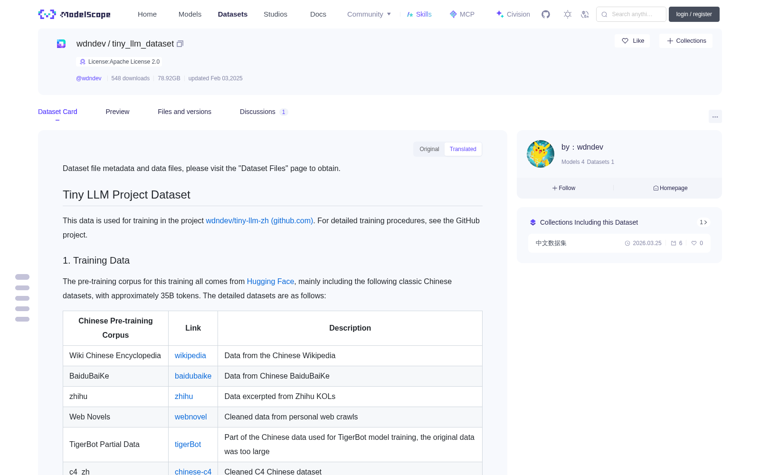Open the Docs page
Screen dimensions: 760x475
coord(318,14)
